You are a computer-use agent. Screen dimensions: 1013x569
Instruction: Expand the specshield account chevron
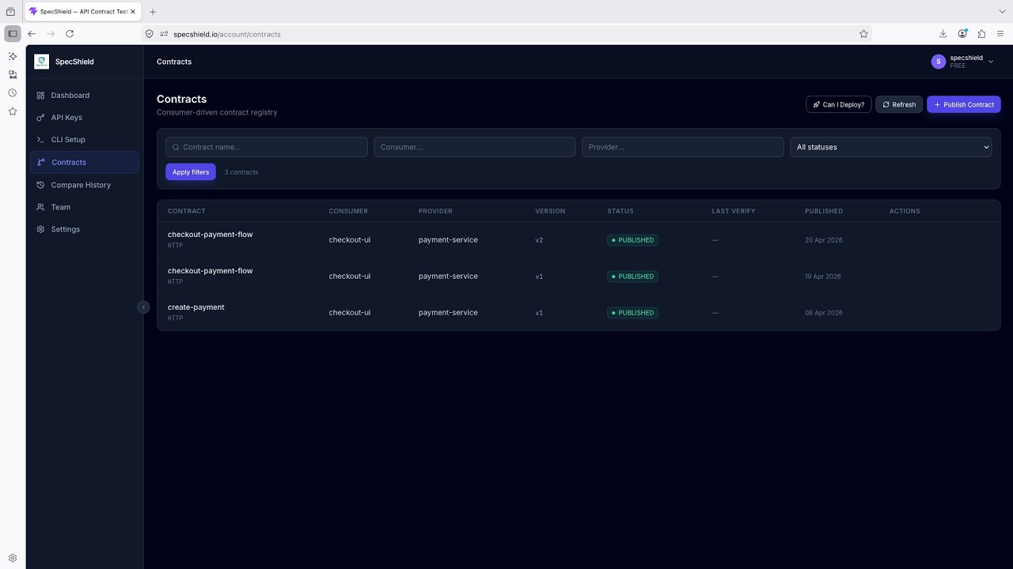pos(990,61)
